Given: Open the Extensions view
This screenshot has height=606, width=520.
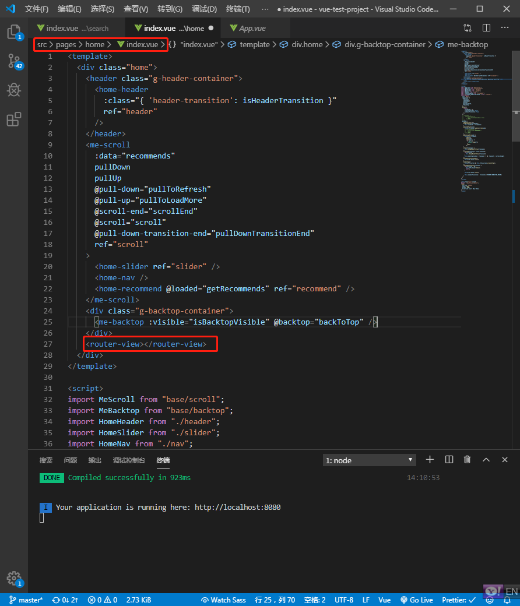Looking at the screenshot, I should click(x=14, y=119).
